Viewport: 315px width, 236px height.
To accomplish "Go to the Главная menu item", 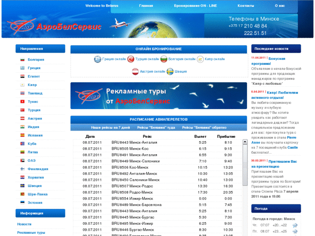I will coord(146,6).
